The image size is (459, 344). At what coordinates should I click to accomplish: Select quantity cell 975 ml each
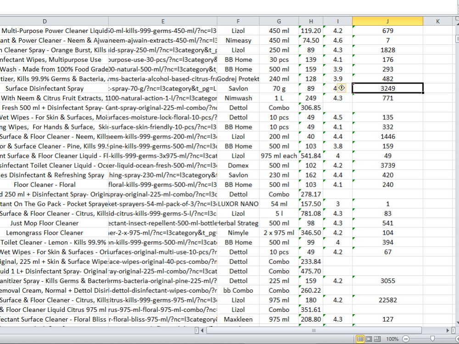279,155
